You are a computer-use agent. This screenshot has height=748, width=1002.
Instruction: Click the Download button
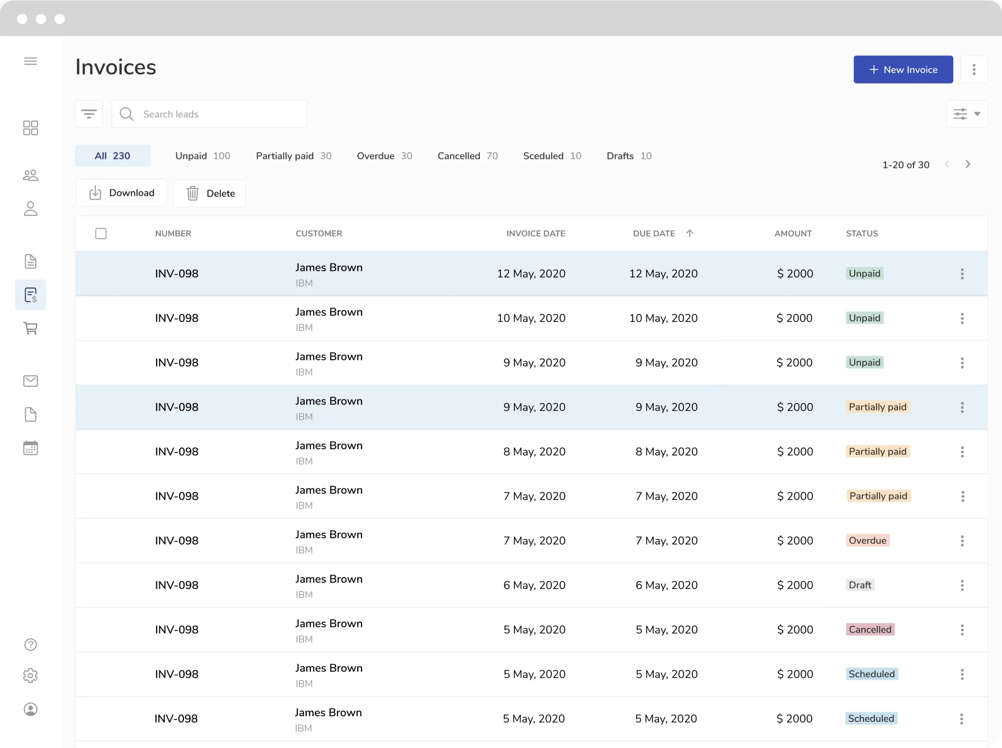(x=121, y=192)
